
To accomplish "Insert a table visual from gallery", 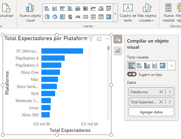I will click(101, 17).
